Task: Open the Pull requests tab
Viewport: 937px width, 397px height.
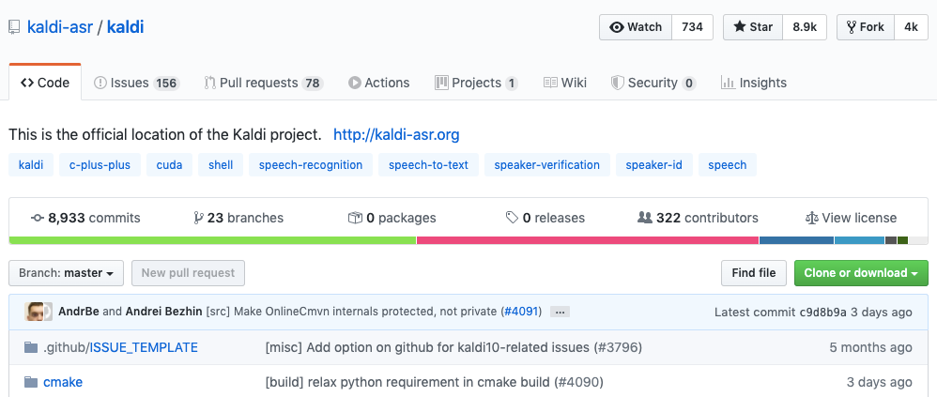Action: click(264, 83)
